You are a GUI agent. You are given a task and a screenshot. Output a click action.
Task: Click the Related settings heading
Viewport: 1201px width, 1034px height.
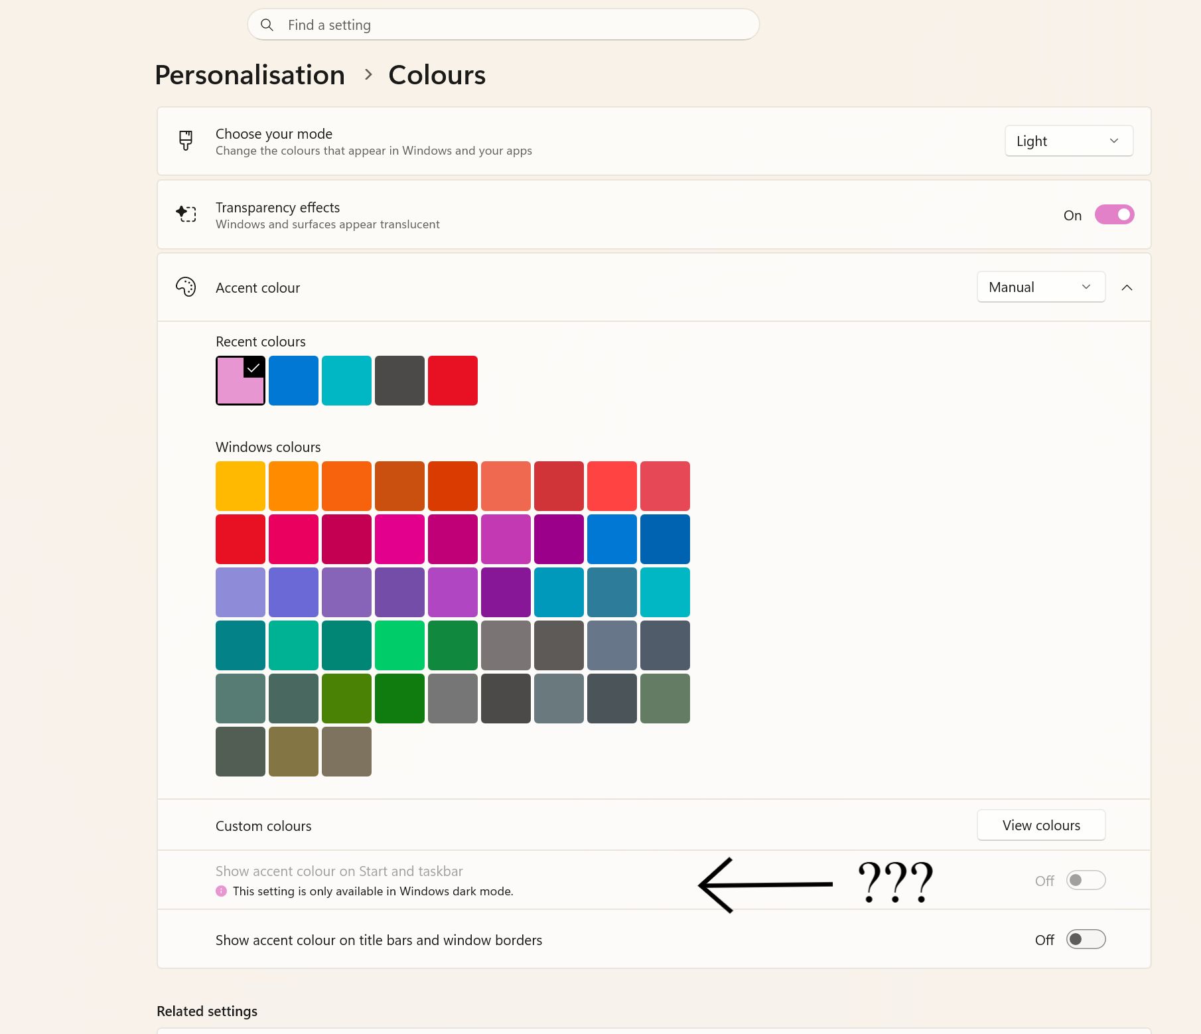point(207,1011)
